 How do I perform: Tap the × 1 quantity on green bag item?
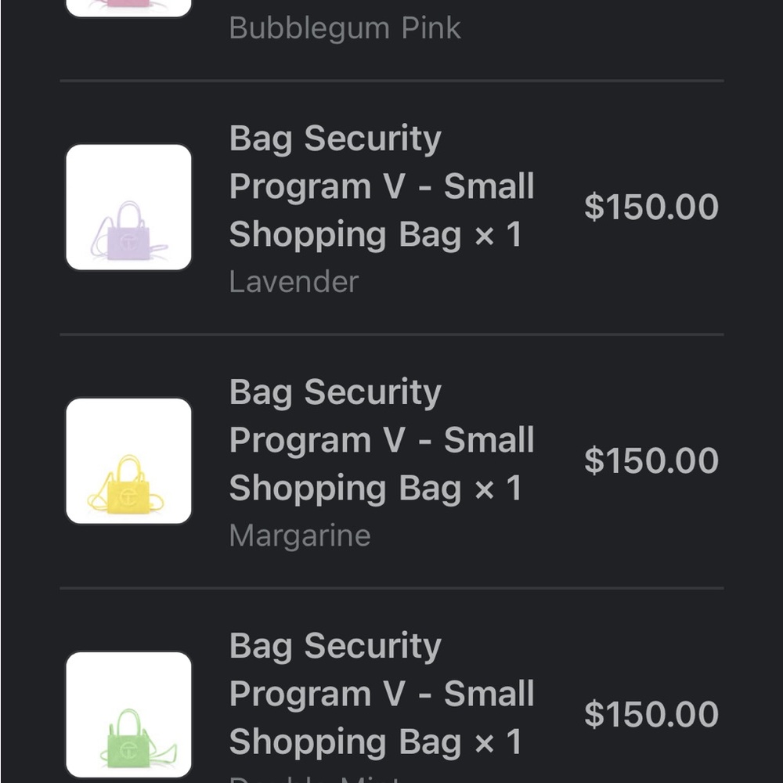click(498, 742)
